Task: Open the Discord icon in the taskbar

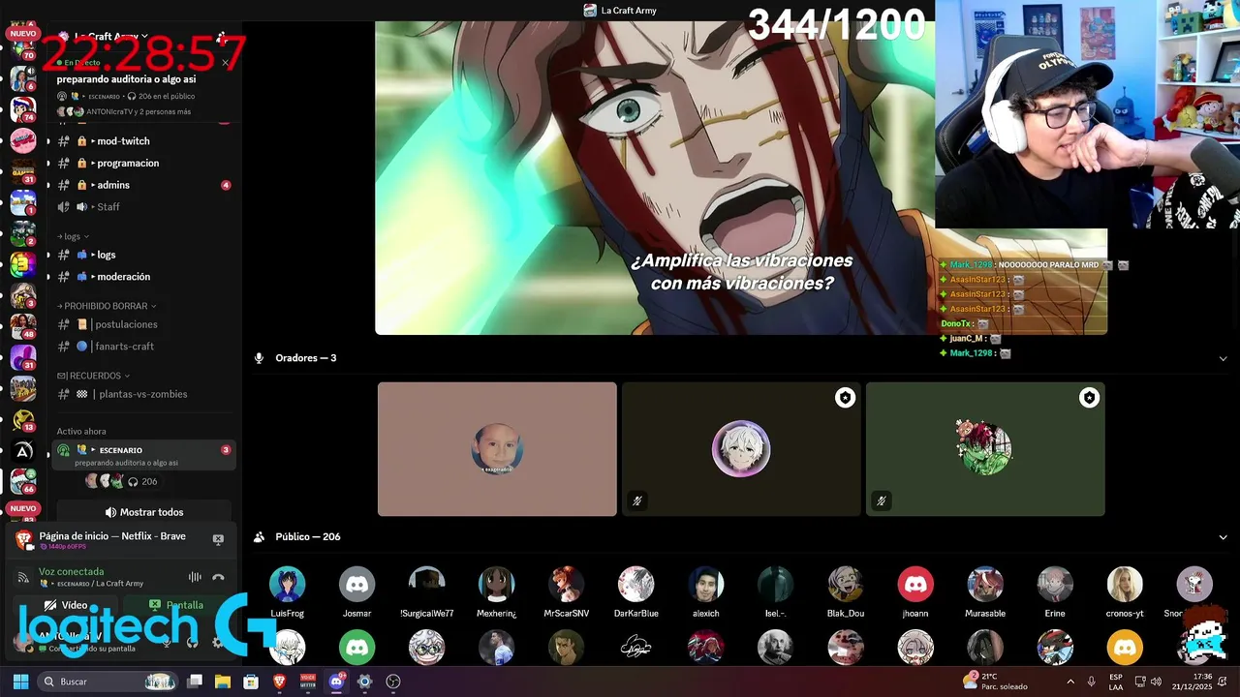Action: point(336,682)
